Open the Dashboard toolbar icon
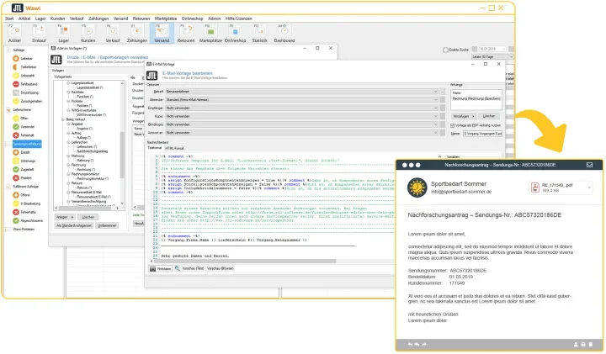Viewport: 606px width, 354px height. [x=284, y=33]
